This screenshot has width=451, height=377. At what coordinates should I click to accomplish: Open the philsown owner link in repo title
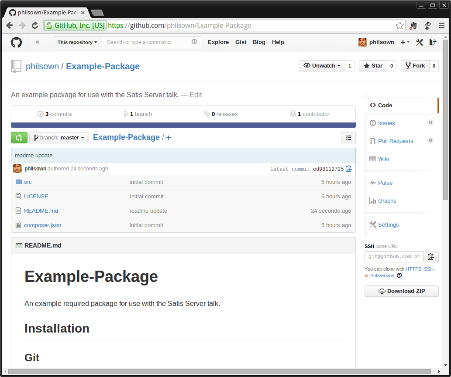click(x=42, y=66)
